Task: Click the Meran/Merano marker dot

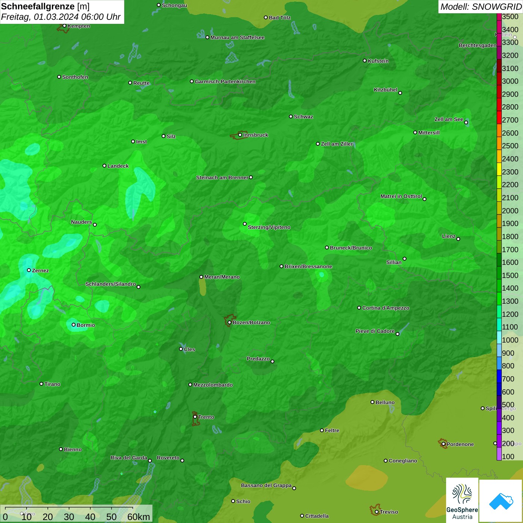Action: (201, 277)
